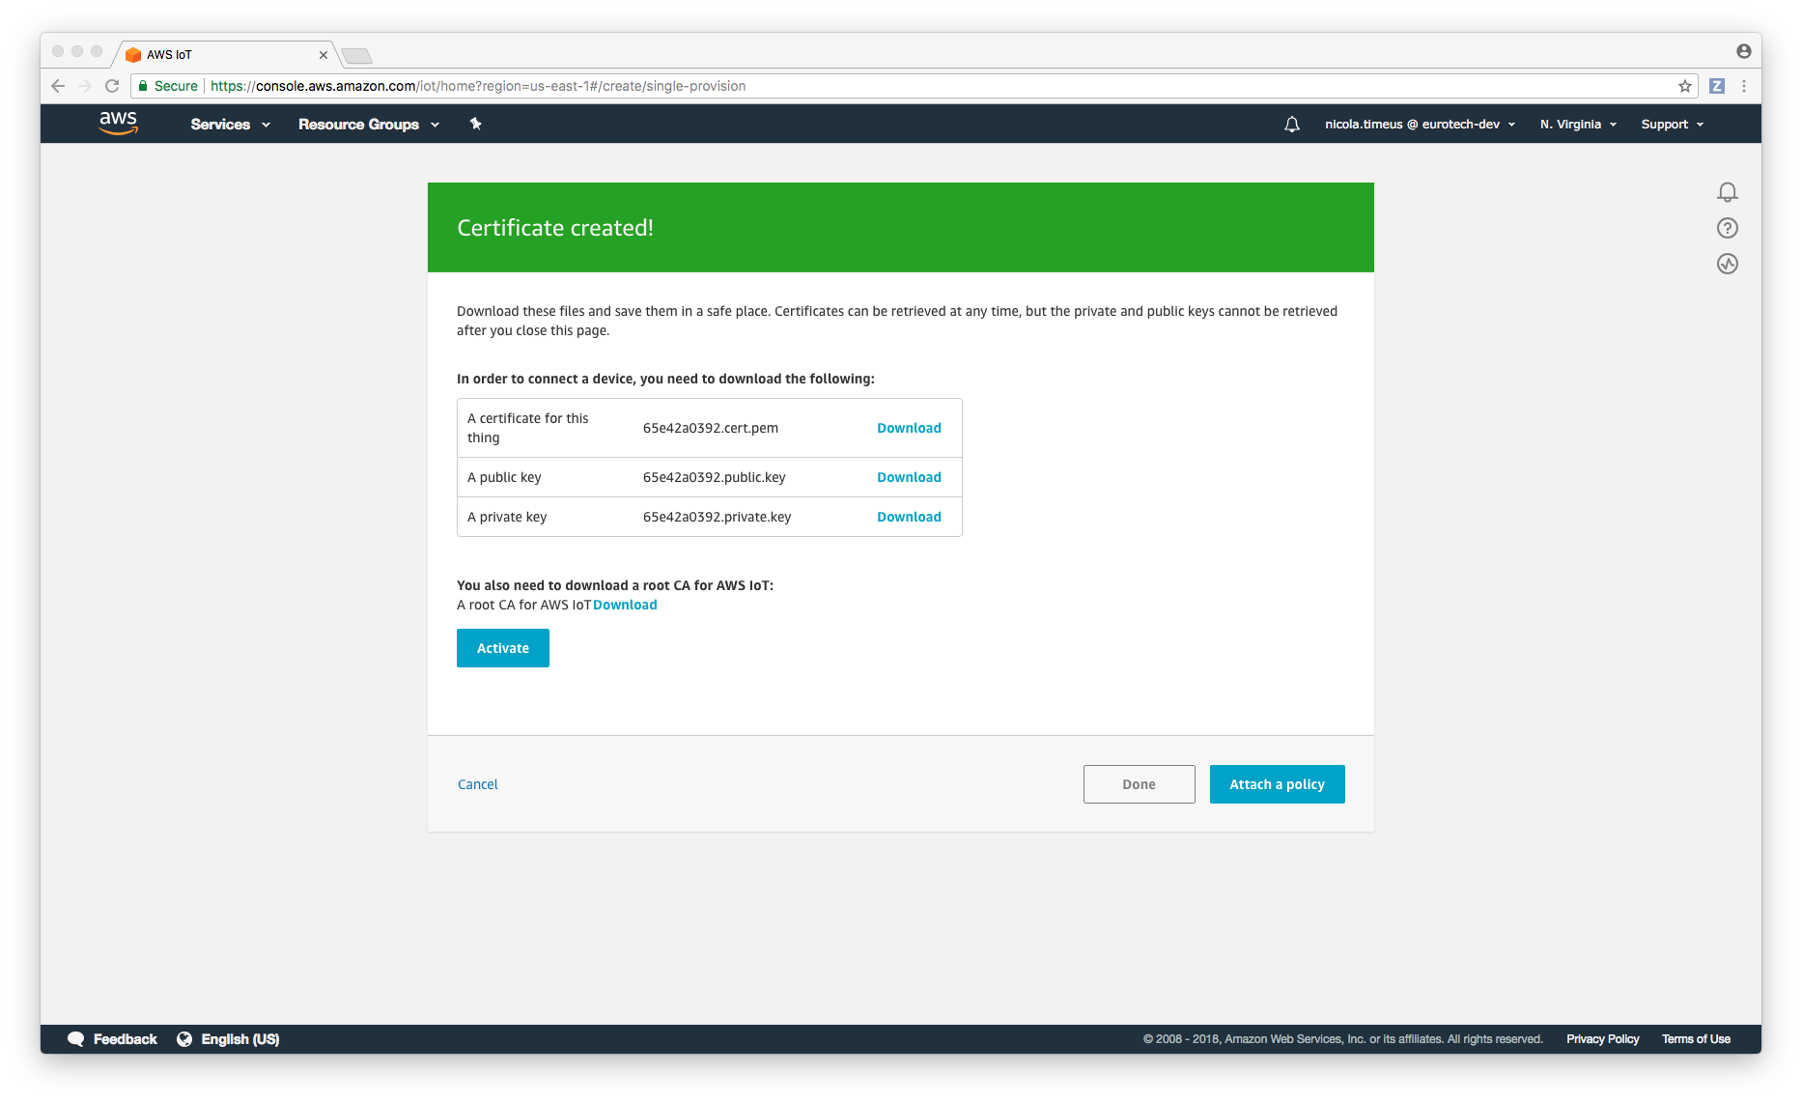Download the 65e42a0392.cert.pem certificate
The height and width of the screenshot is (1102, 1802).
[x=909, y=428]
